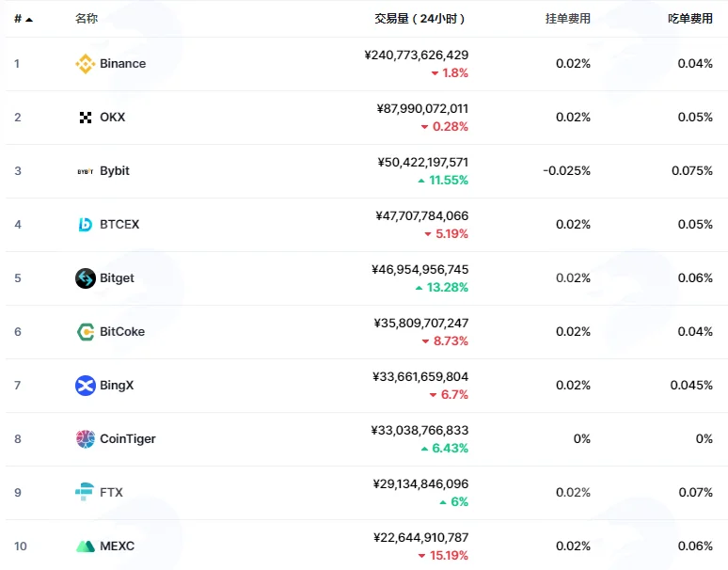Sort by 挂单费用 column header
Viewport: 728px width, 570px height.
568,19
